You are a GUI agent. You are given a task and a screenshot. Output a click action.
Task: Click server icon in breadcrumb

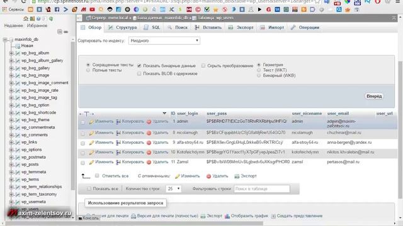coord(89,18)
